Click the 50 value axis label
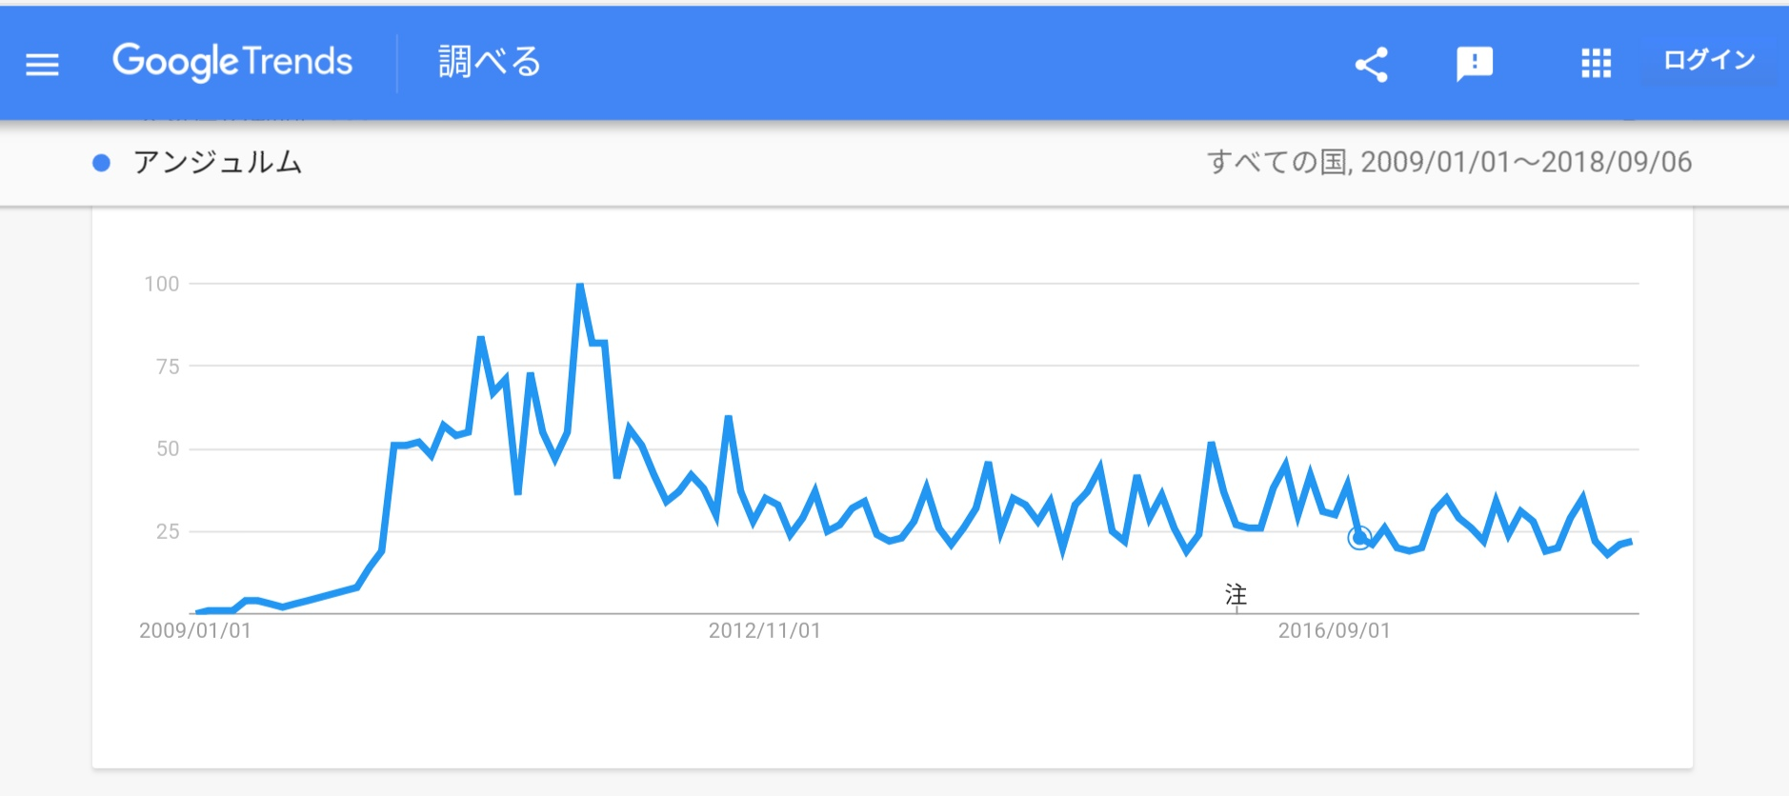 point(168,448)
